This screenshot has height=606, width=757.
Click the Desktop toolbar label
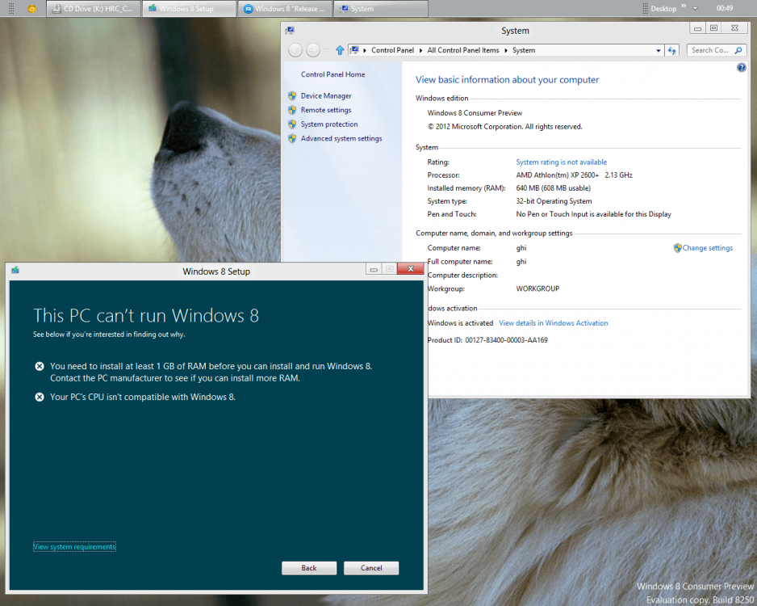click(663, 9)
